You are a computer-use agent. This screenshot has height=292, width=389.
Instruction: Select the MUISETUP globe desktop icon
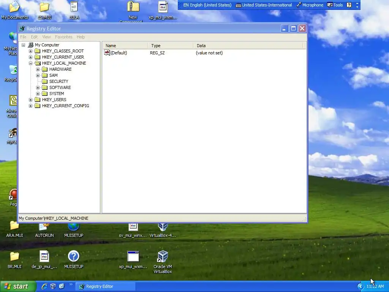74,230
